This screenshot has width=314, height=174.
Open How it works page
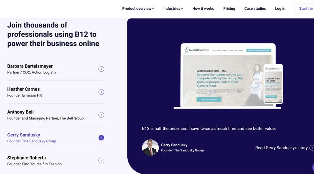(x=203, y=9)
